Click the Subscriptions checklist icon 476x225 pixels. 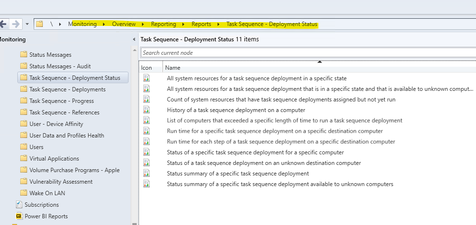[x=19, y=204]
